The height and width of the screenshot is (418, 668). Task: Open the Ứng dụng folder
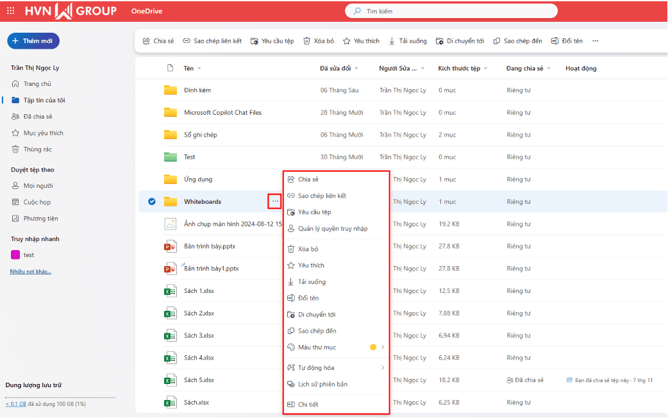pyautogui.click(x=198, y=180)
